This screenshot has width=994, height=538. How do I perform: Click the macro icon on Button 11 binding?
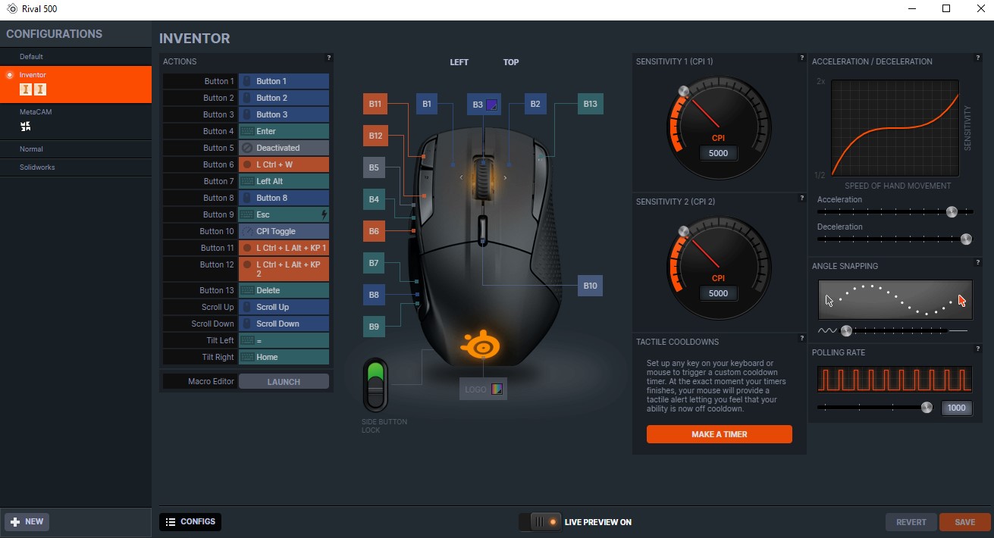[x=248, y=248]
